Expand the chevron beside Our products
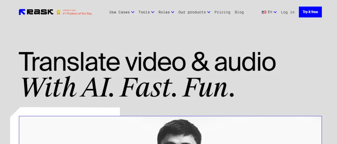This screenshot has height=144, width=337. click(209, 12)
